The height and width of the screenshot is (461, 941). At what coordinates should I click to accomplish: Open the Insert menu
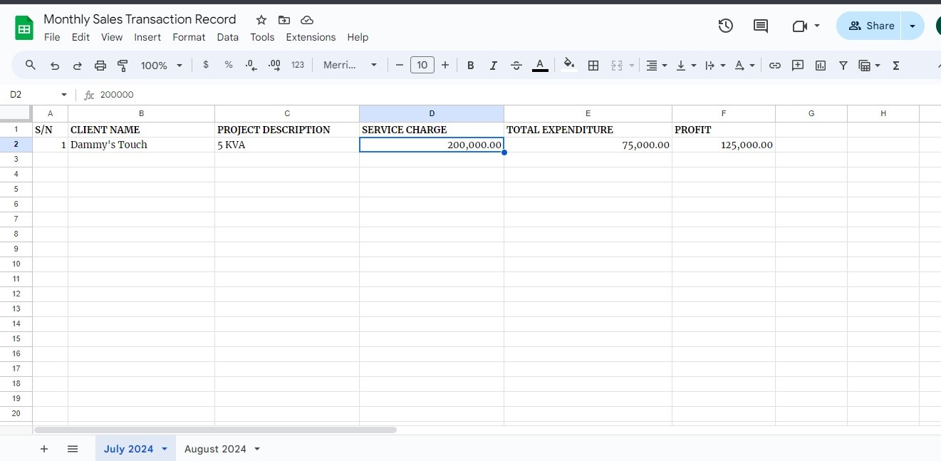[147, 37]
